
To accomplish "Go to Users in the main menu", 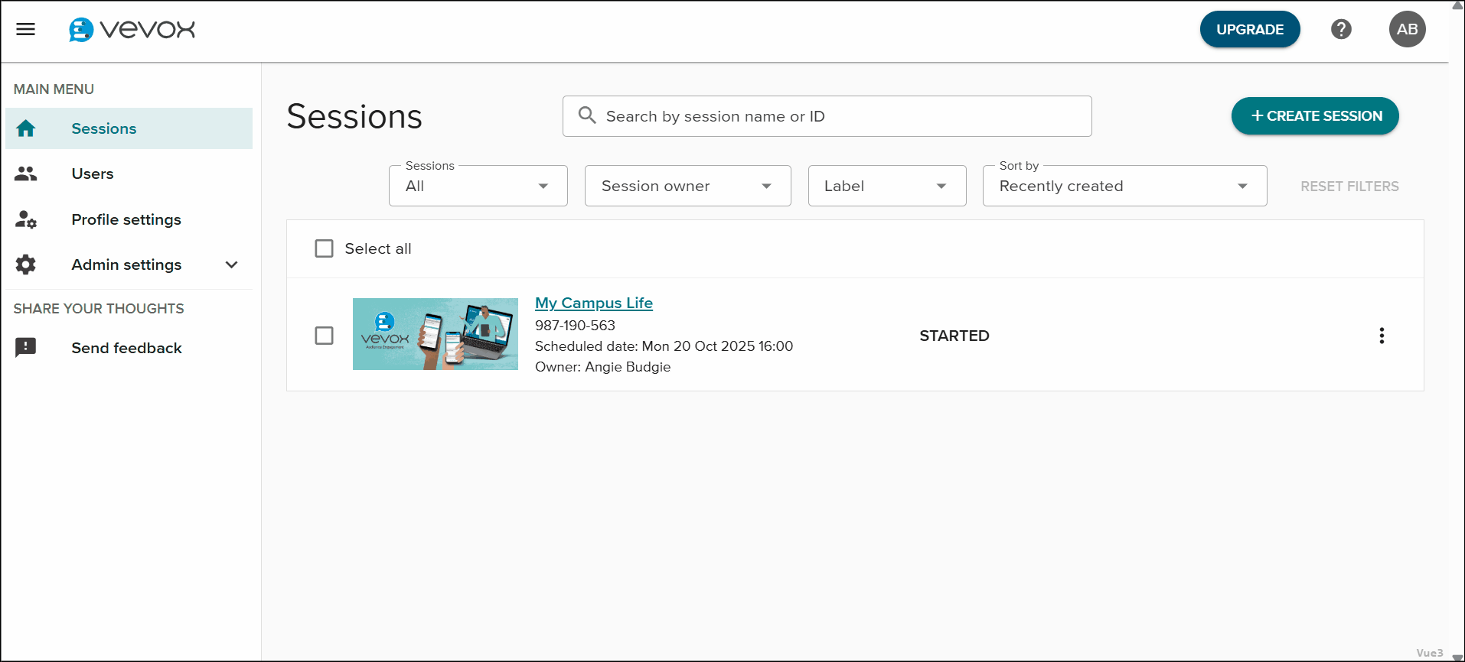I will tap(93, 174).
